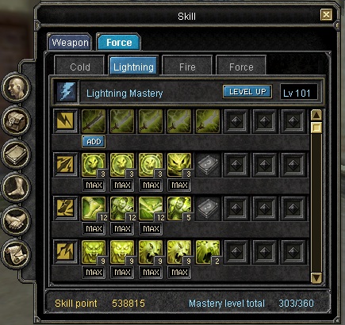Select the first sword lightning skill icon
The image size is (345, 325).
94,121
